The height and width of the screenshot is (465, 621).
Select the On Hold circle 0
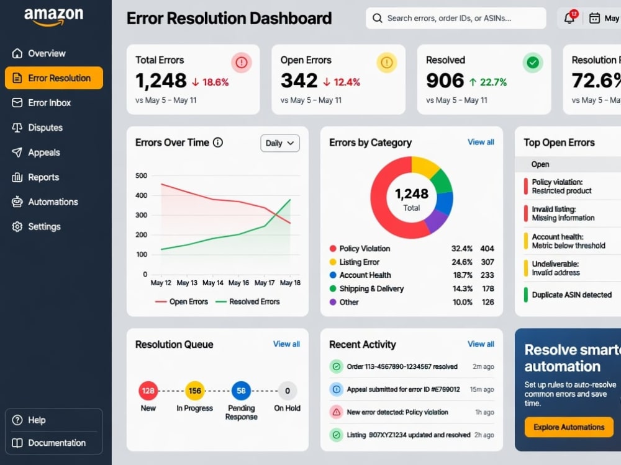click(x=288, y=391)
